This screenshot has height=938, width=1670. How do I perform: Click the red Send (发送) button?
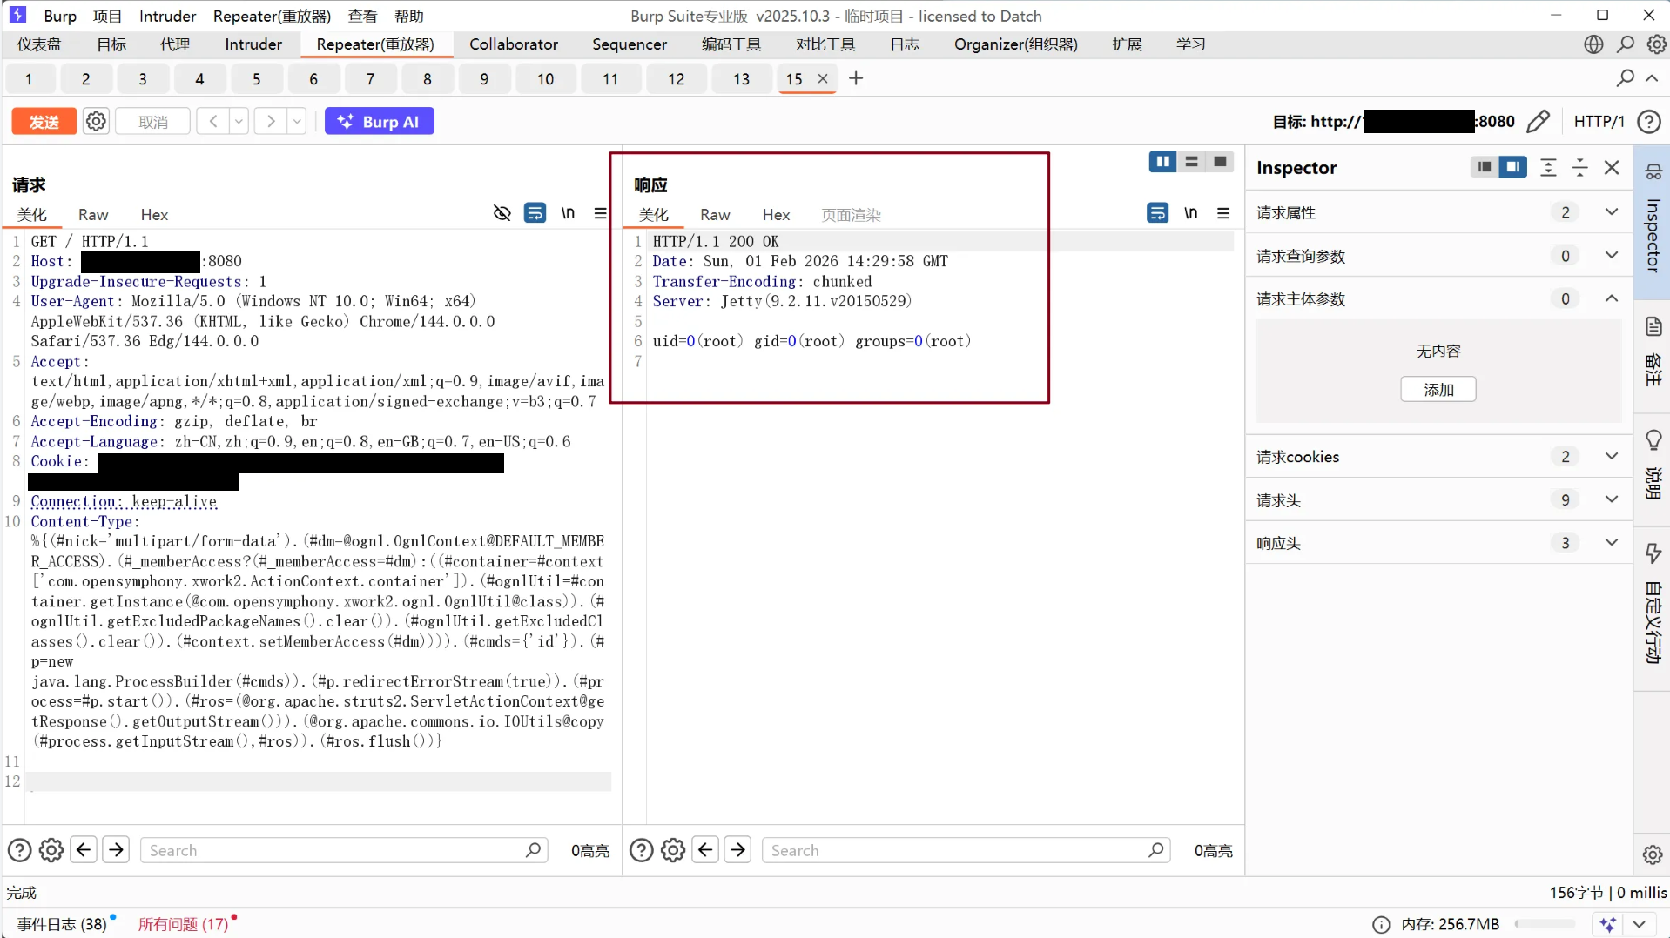44,122
